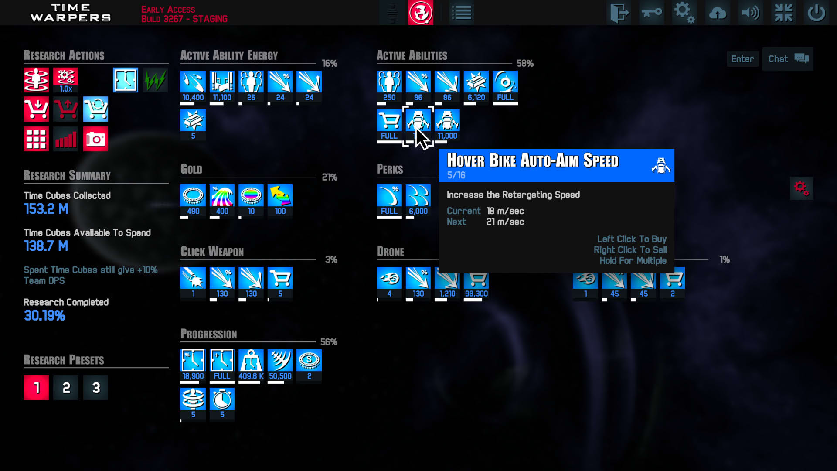Toggle the sound speaker icon
Image resolution: width=837 pixels, height=471 pixels.
point(751,13)
